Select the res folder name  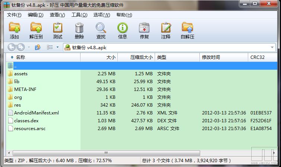click(18, 105)
